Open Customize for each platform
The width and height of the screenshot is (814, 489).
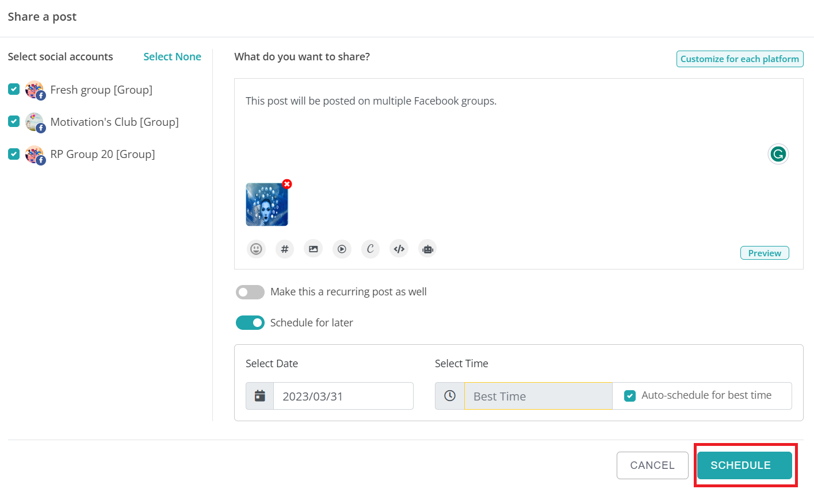point(739,59)
